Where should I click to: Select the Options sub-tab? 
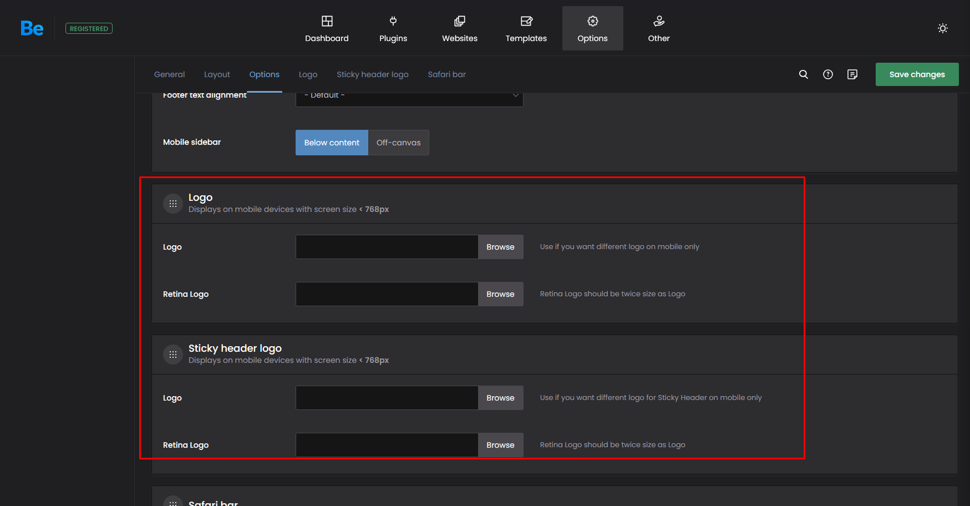264,74
